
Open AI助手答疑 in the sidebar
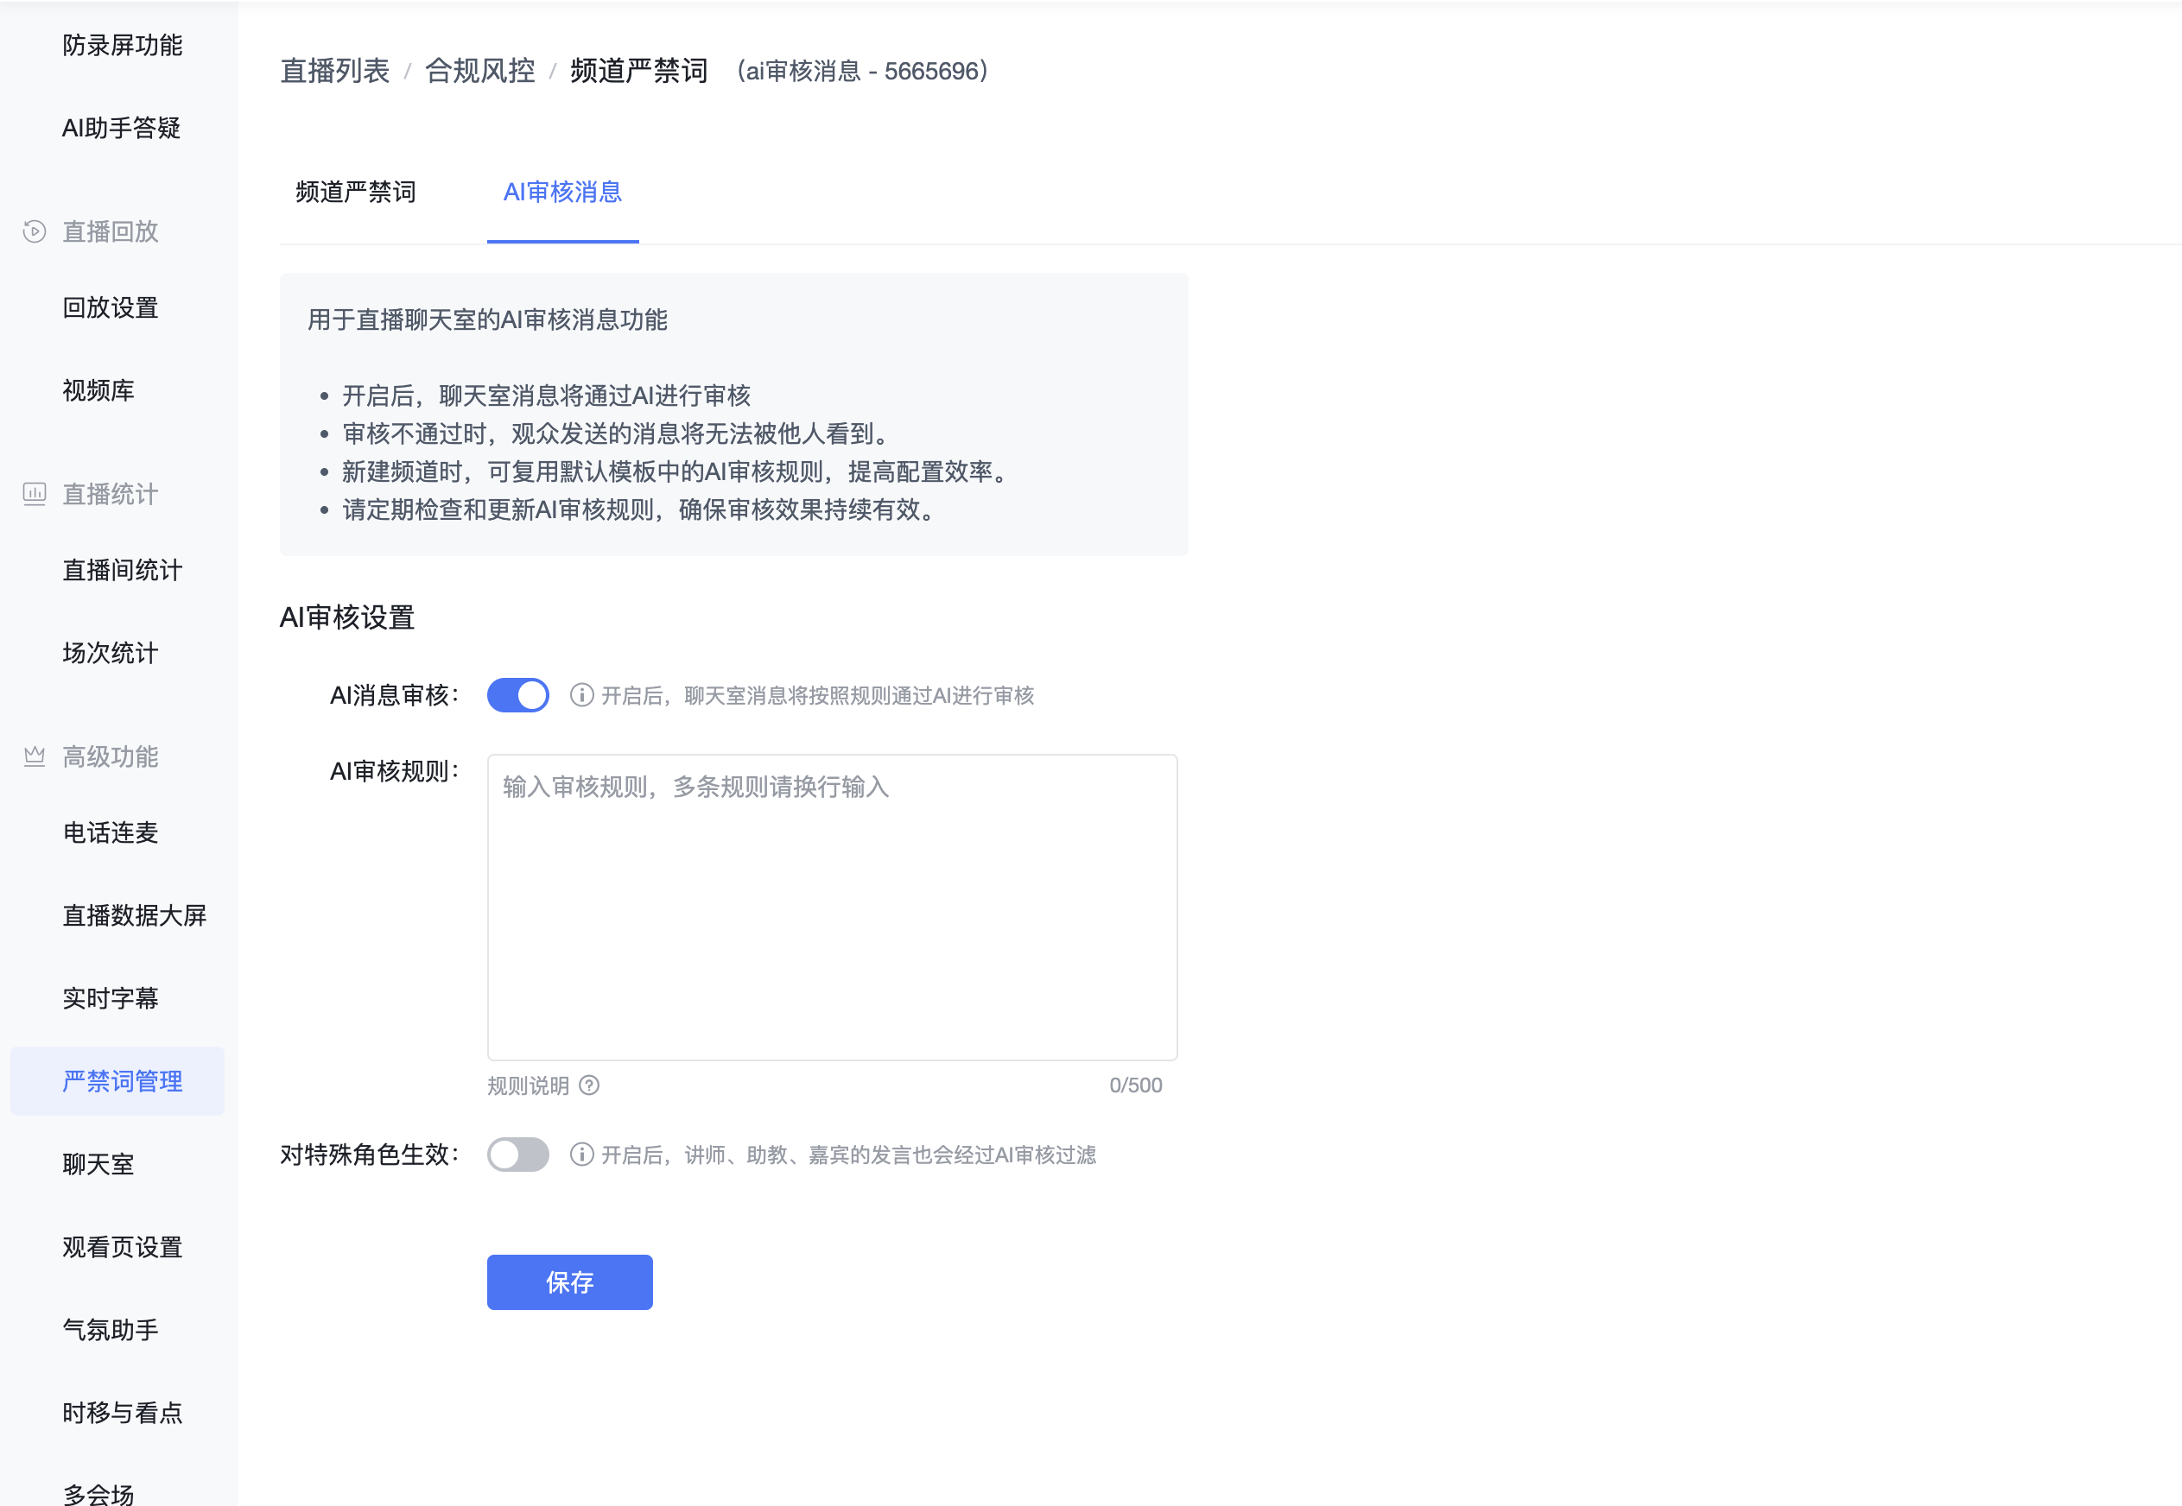pos(122,129)
